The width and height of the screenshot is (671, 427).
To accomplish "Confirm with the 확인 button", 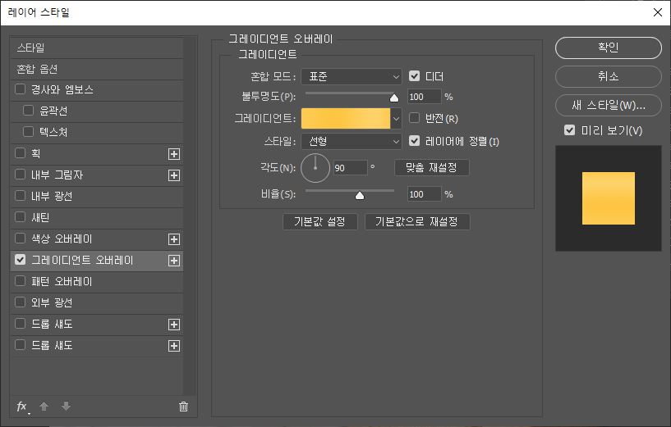I will [608, 48].
